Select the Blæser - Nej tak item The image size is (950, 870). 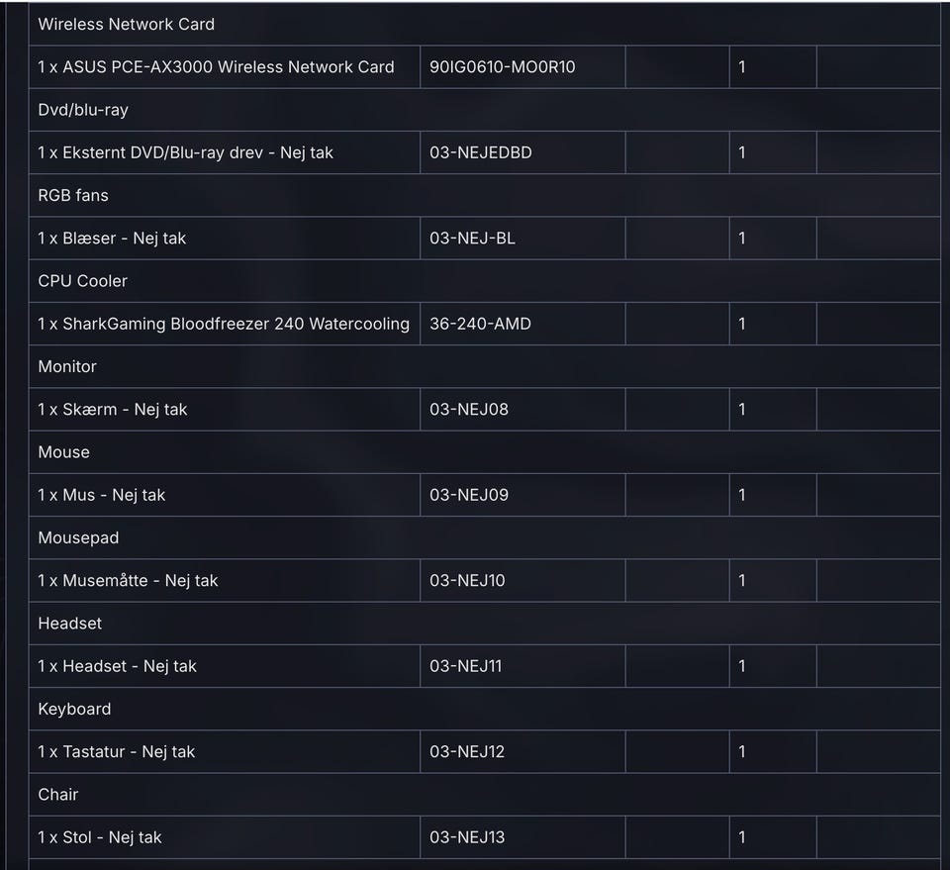pyautogui.click(x=112, y=238)
